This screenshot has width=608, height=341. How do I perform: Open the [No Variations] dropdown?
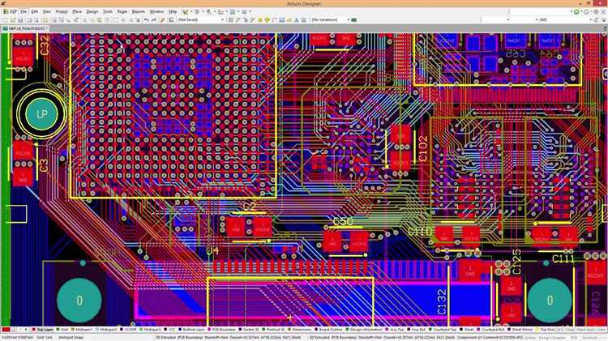click(331, 19)
